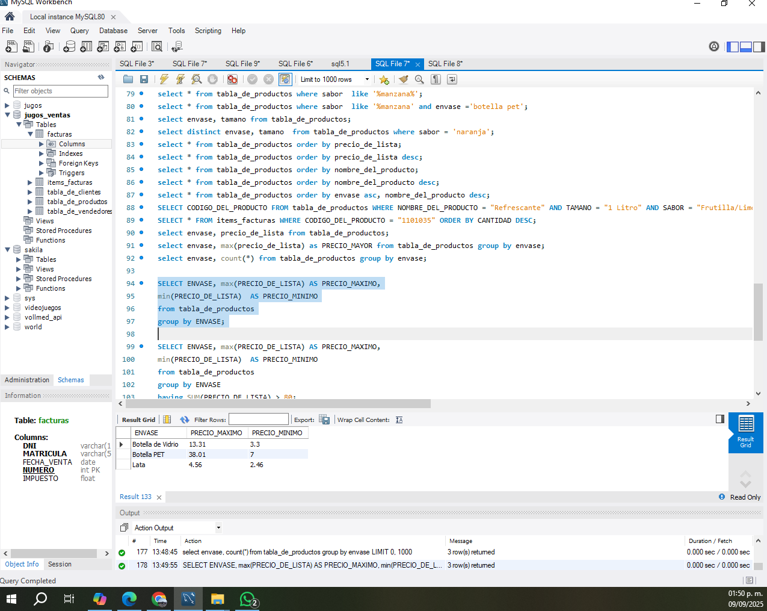This screenshot has height=611, width=767.
Task: Beautify the query with the broom icon
Action: click(404, 79)
